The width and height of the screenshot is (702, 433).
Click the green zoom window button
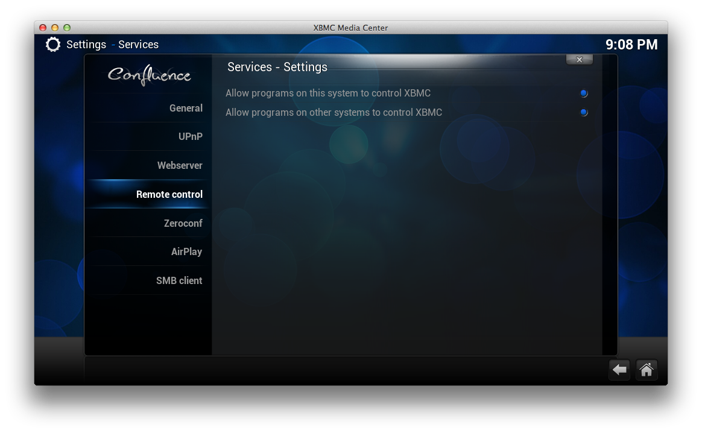(67, 28)
